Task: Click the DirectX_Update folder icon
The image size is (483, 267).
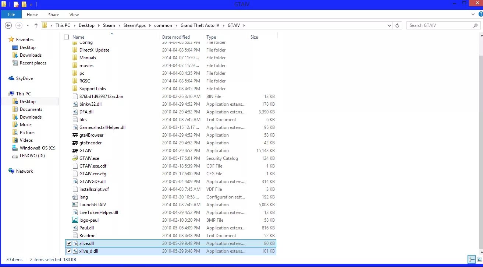Action: pos(75,50)
